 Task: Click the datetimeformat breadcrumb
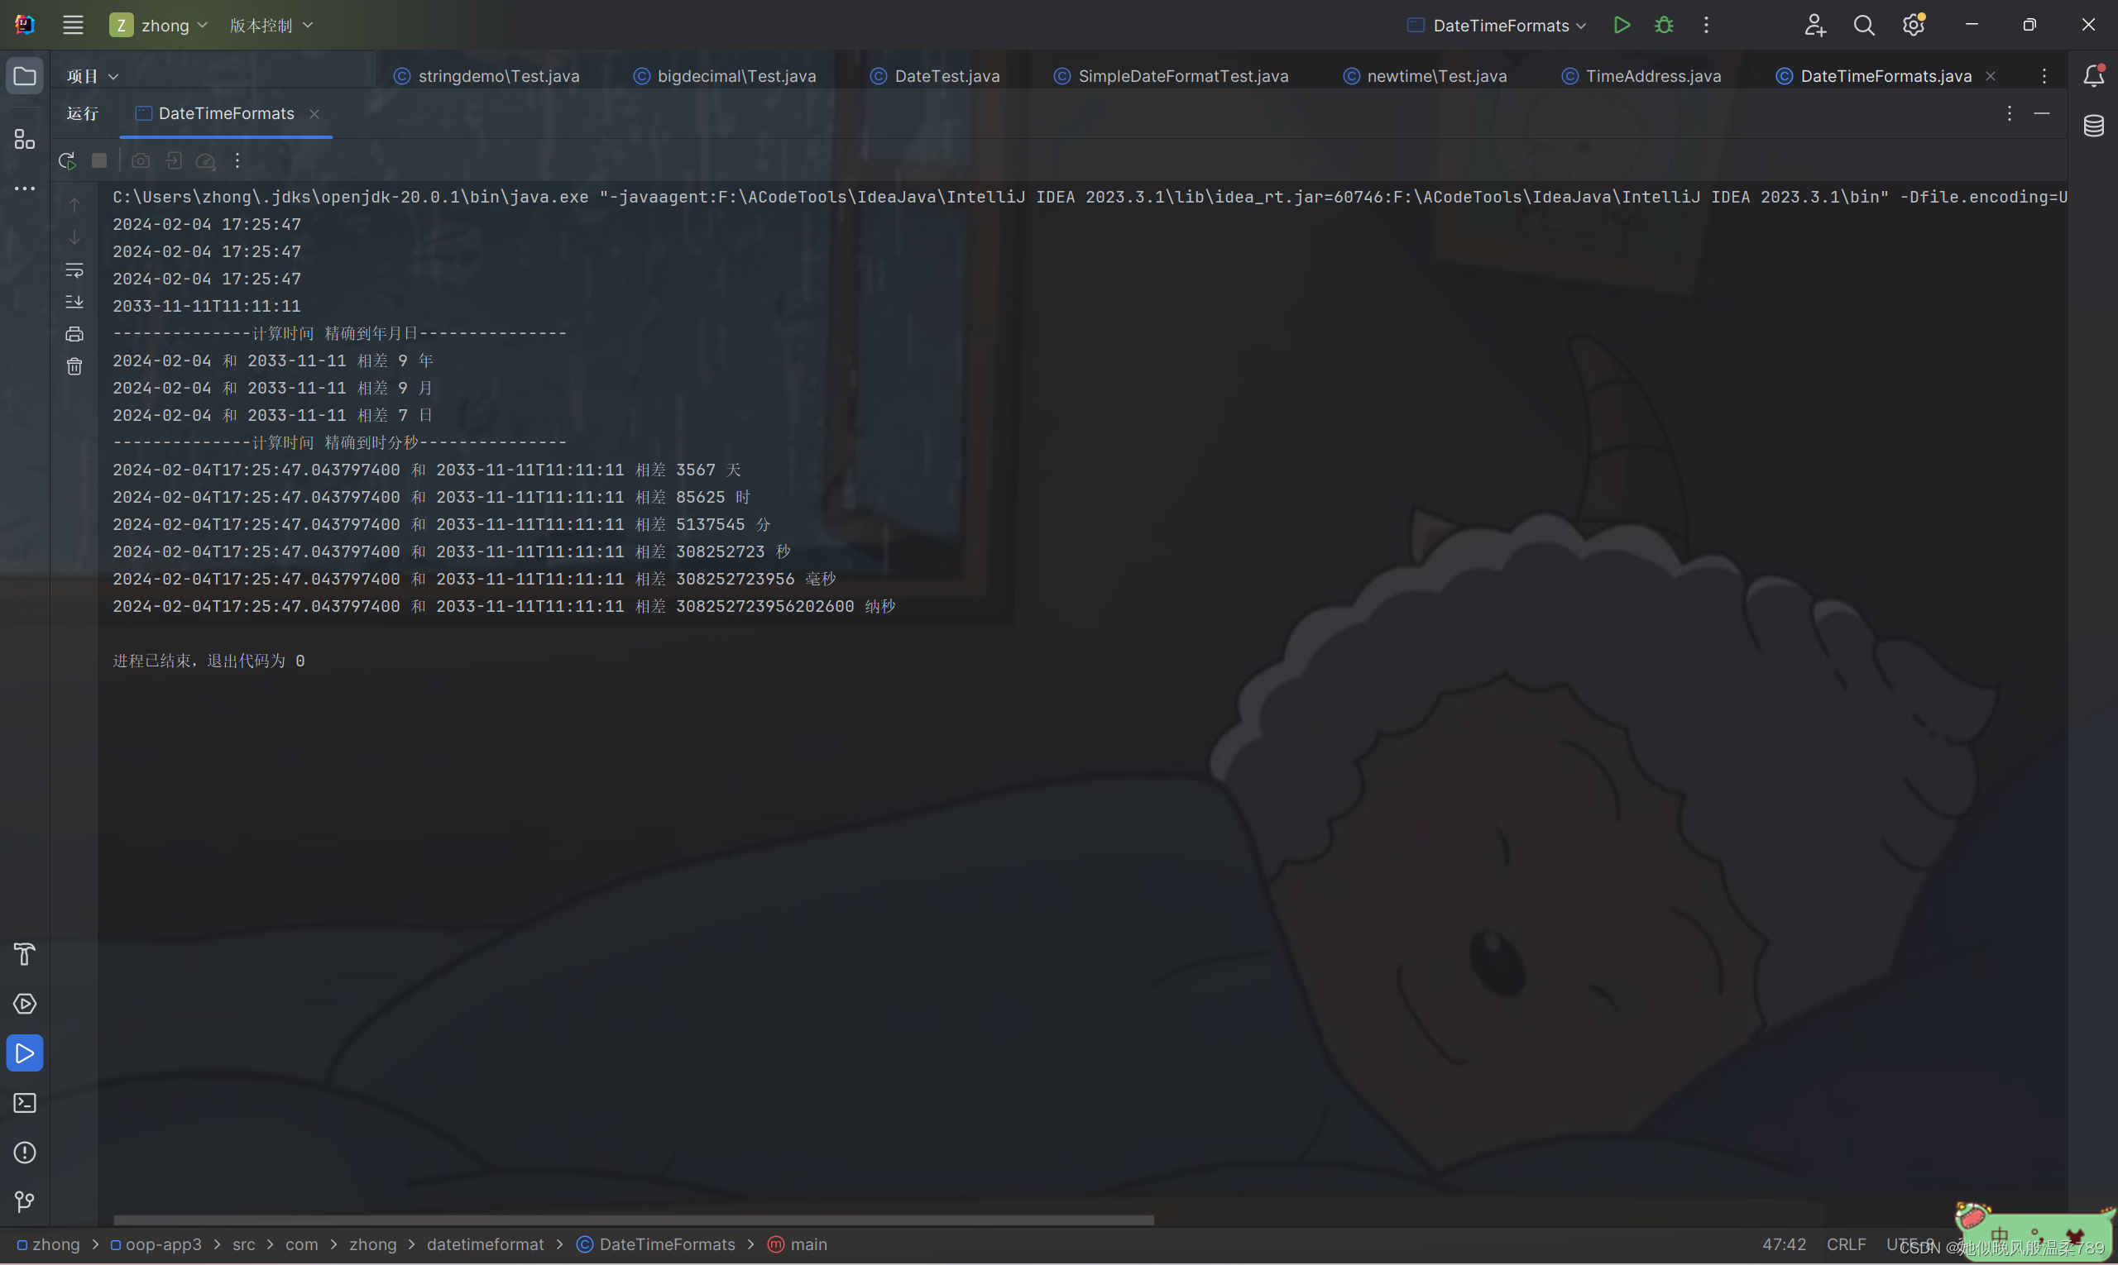(x=486, y=1244)
